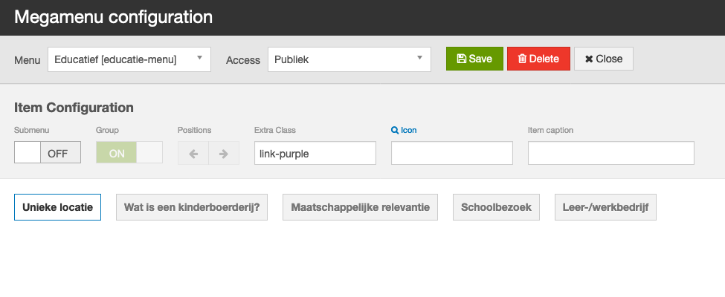Image resolution: width=725 pixels, height=297 pixels.
Task: Open the Menu dropdown showing Educatief
Action: (x=129, y=59)
